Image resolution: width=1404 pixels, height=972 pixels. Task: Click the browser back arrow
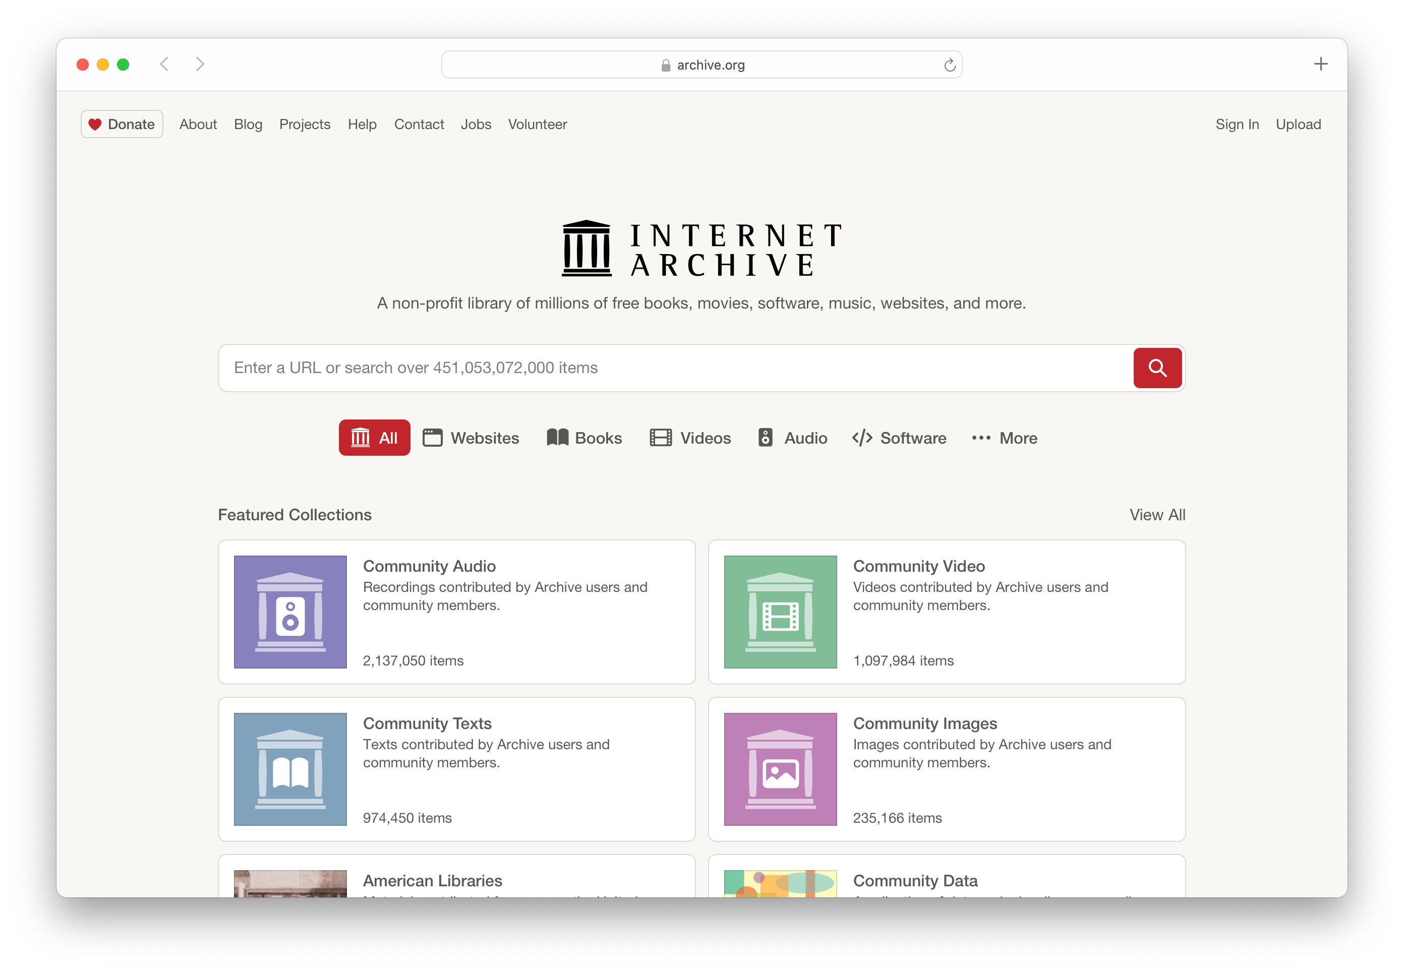164,64
